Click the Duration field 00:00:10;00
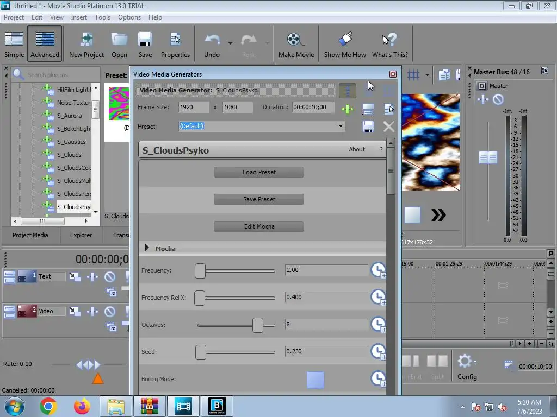Screen dimensions: 557x417 coord(313,107)
